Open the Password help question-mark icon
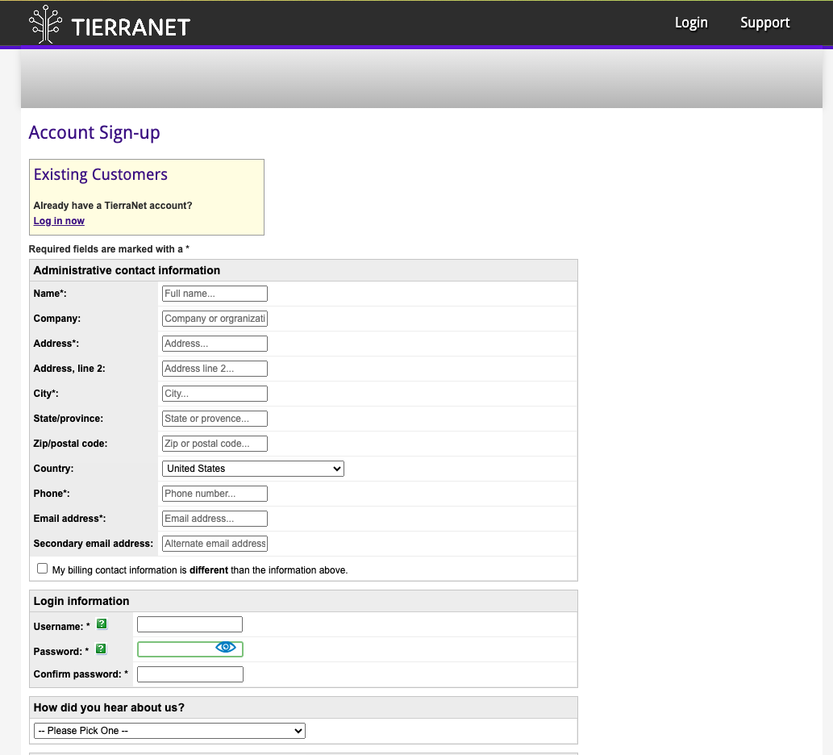Viewport: 833px width, 755px height. coord(101,649)
